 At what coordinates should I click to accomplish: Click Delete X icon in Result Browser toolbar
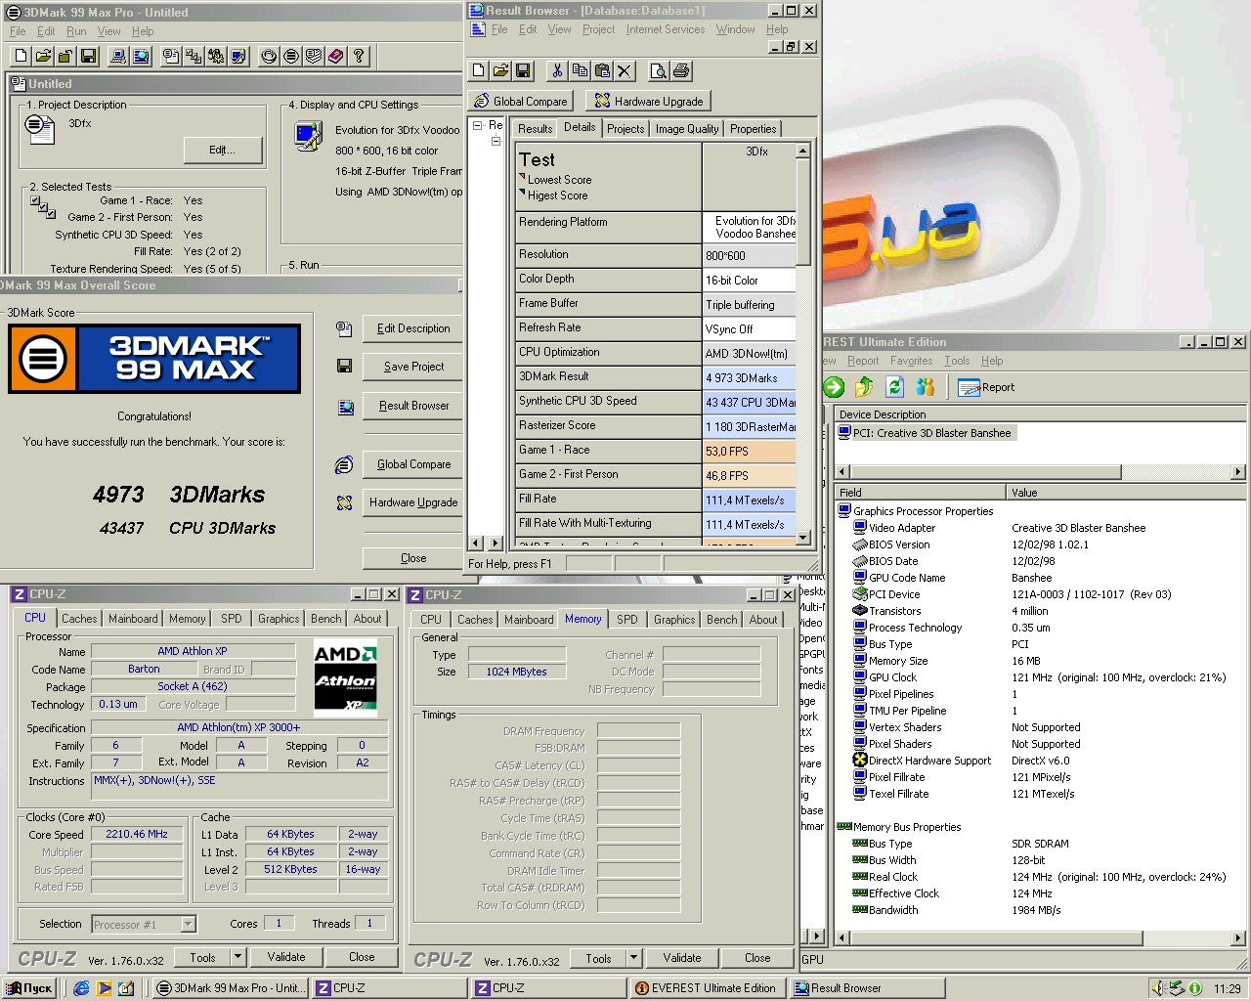coord(625,70)
